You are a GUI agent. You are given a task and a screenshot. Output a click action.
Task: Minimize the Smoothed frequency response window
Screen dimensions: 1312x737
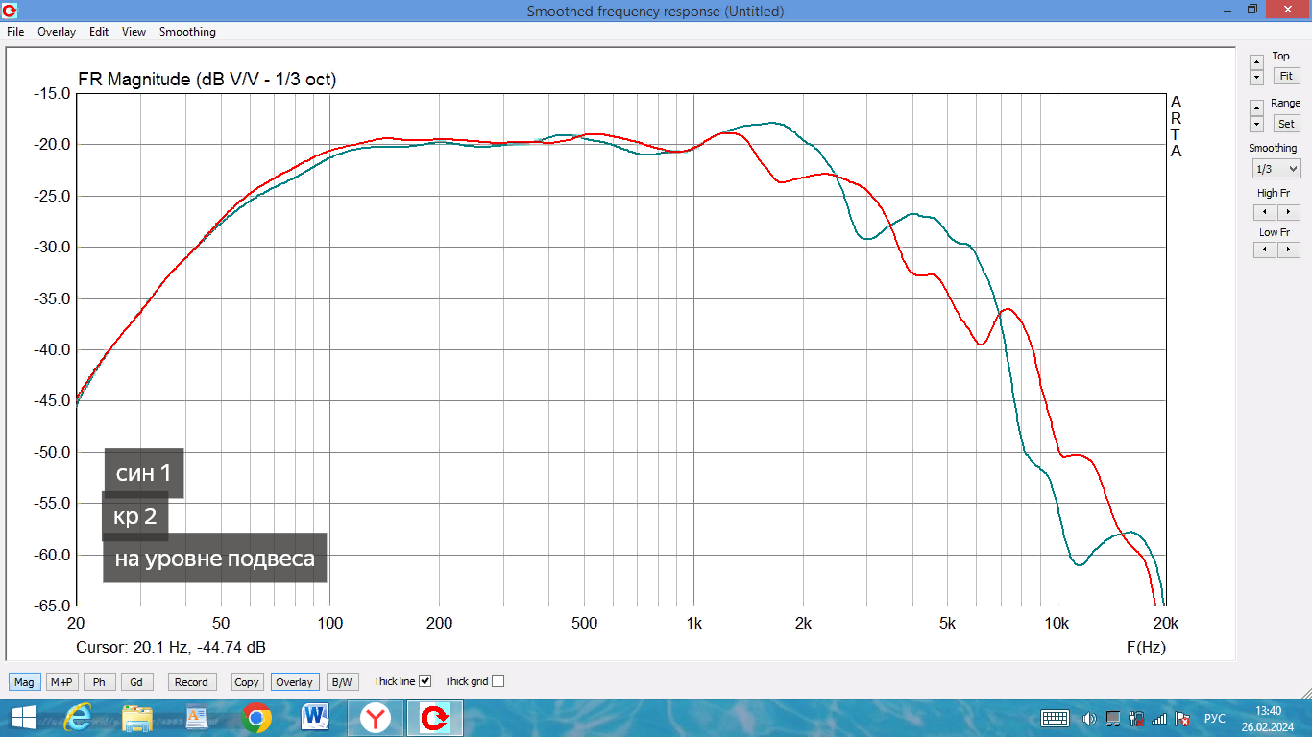click(1227, 10)
